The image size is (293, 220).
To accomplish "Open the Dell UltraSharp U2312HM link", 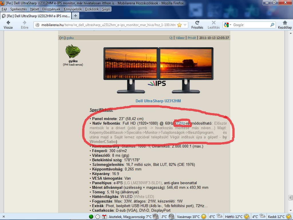I will coord(158,101).
